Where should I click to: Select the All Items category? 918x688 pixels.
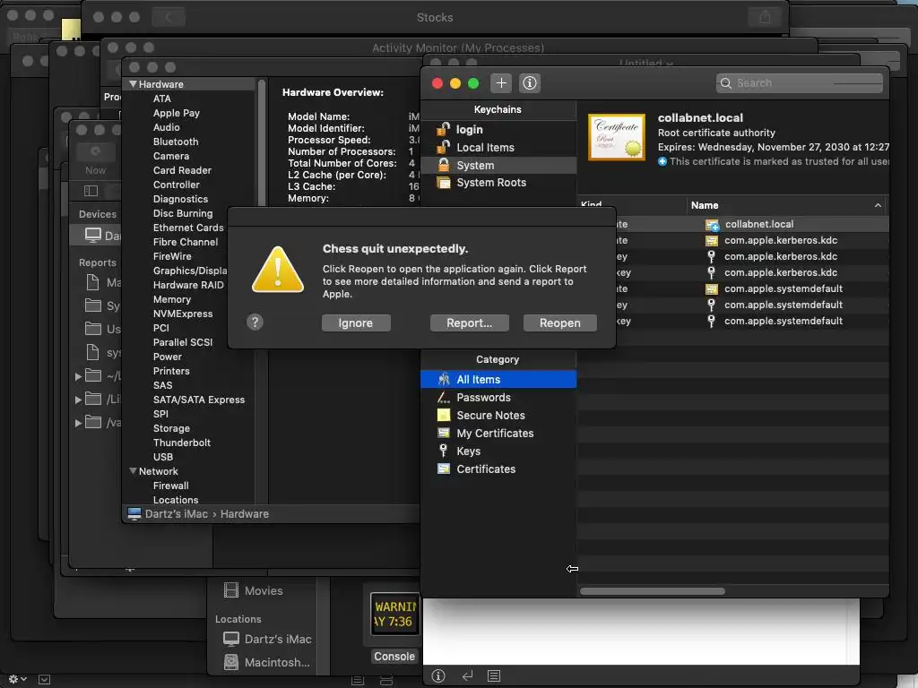pos(498,379)
